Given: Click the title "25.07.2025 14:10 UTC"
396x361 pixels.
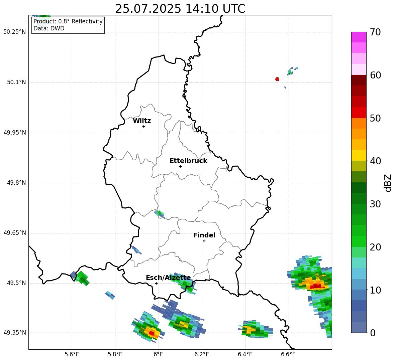Looking at the screenshot, I should [x=180, y=9].
